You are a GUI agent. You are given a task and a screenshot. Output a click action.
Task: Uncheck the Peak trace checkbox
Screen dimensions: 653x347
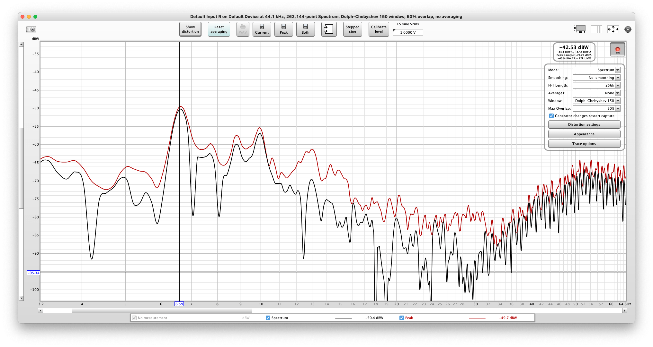pos(402,318)
